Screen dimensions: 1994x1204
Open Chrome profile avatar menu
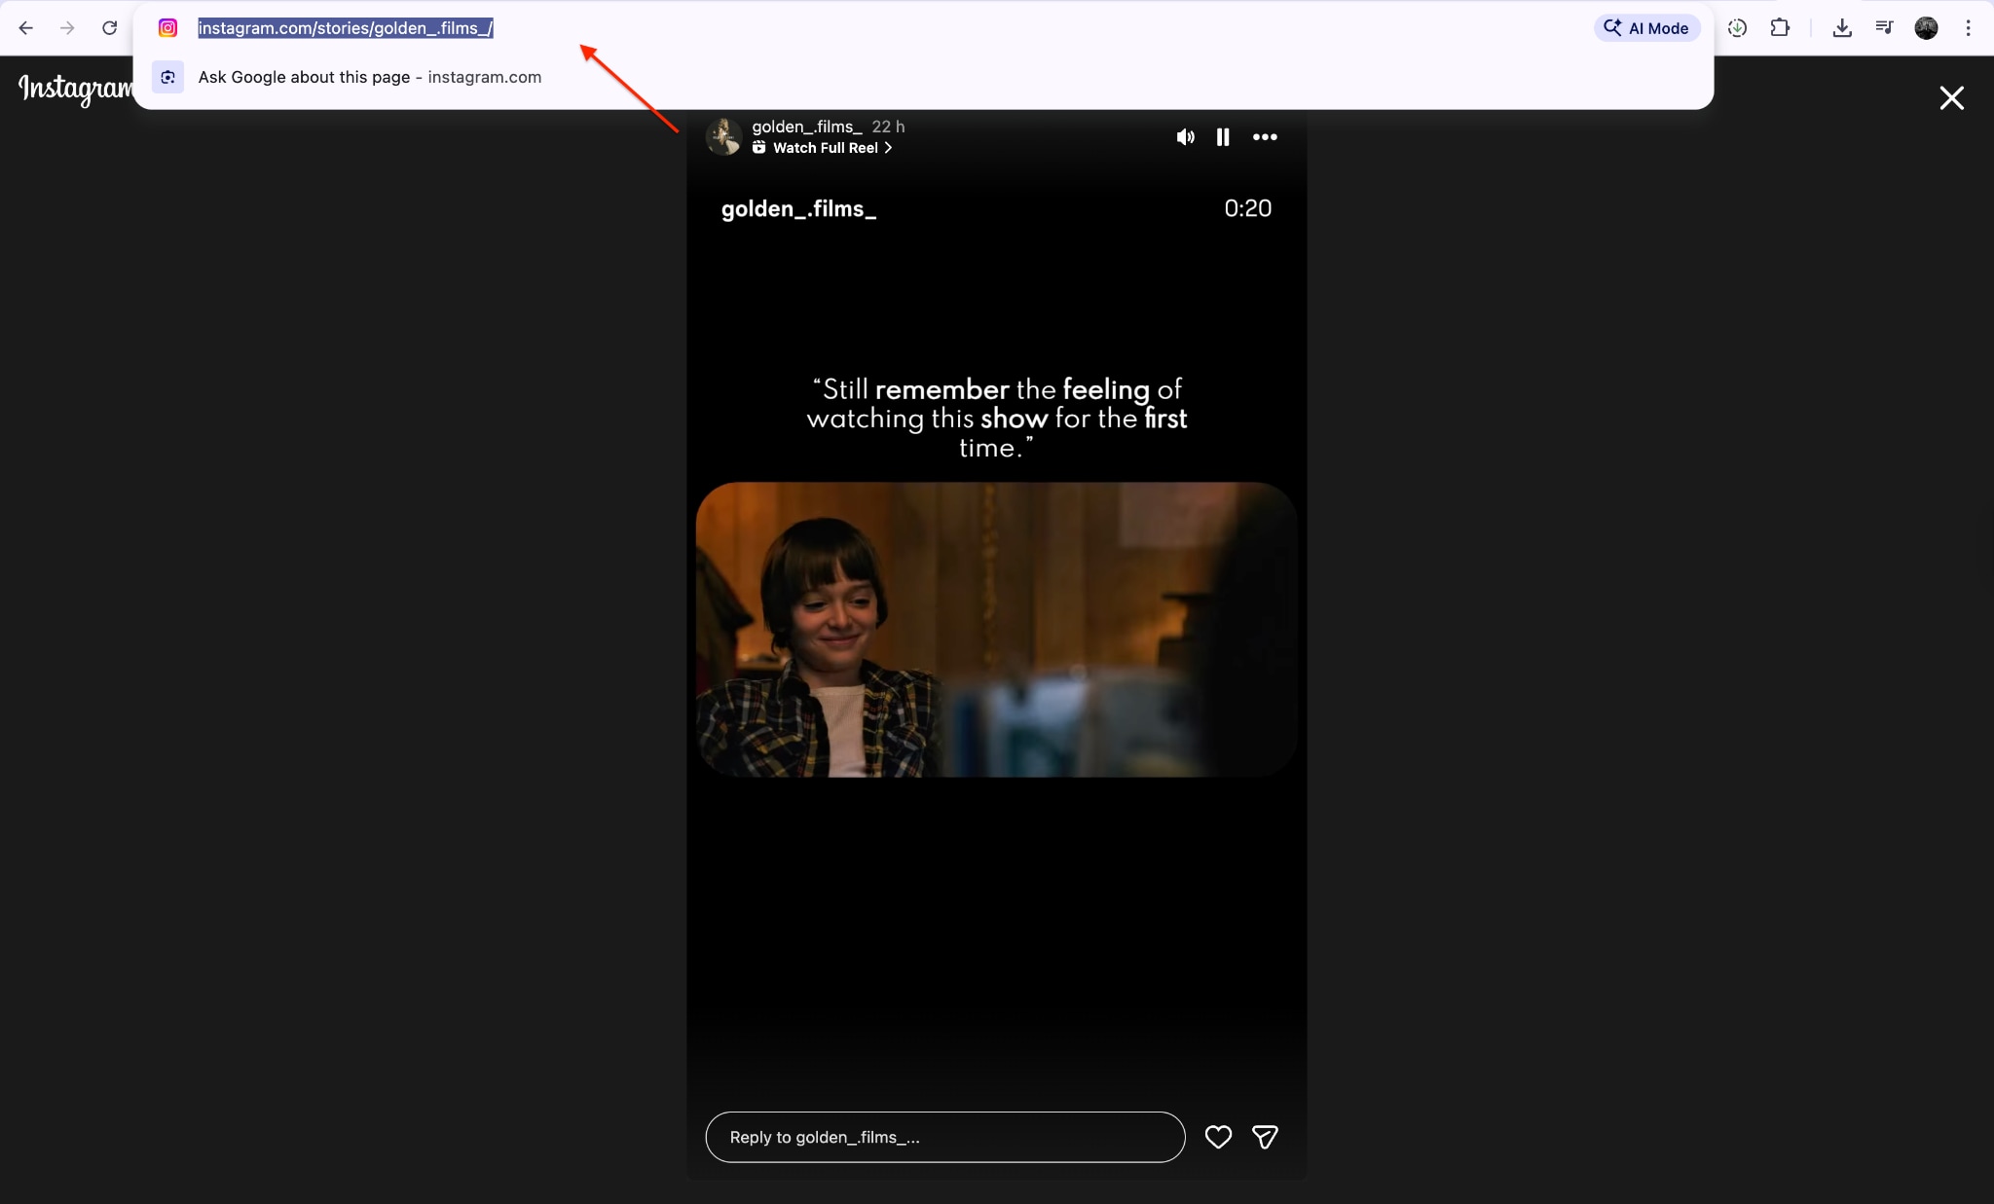pos(1926,28)
